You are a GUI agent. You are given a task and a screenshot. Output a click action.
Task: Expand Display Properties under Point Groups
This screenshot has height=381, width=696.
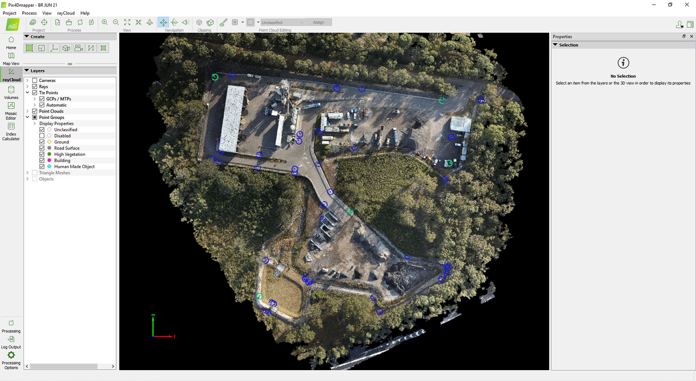point(35,123)
